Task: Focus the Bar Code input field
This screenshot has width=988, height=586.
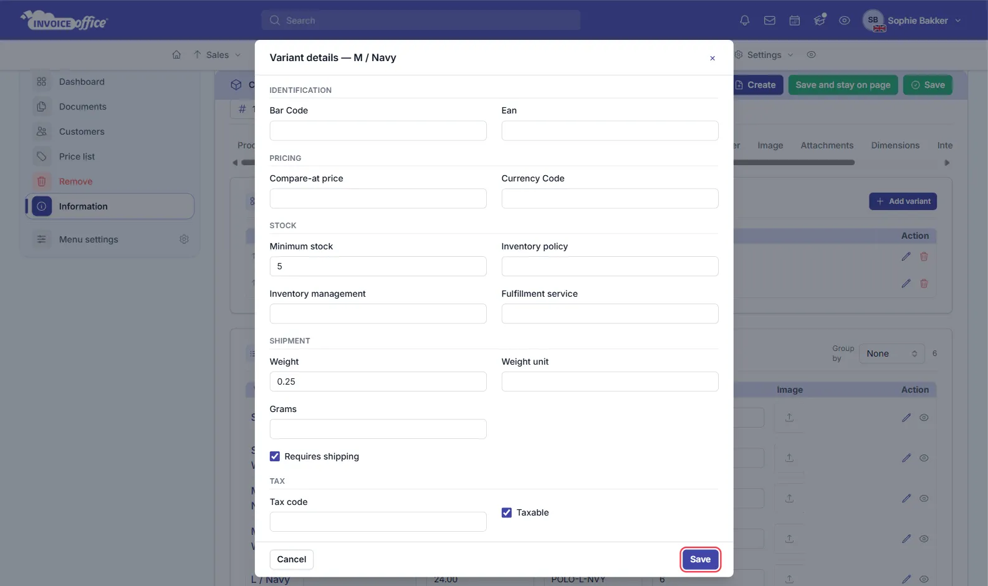Action: click(x=378, y=131)
